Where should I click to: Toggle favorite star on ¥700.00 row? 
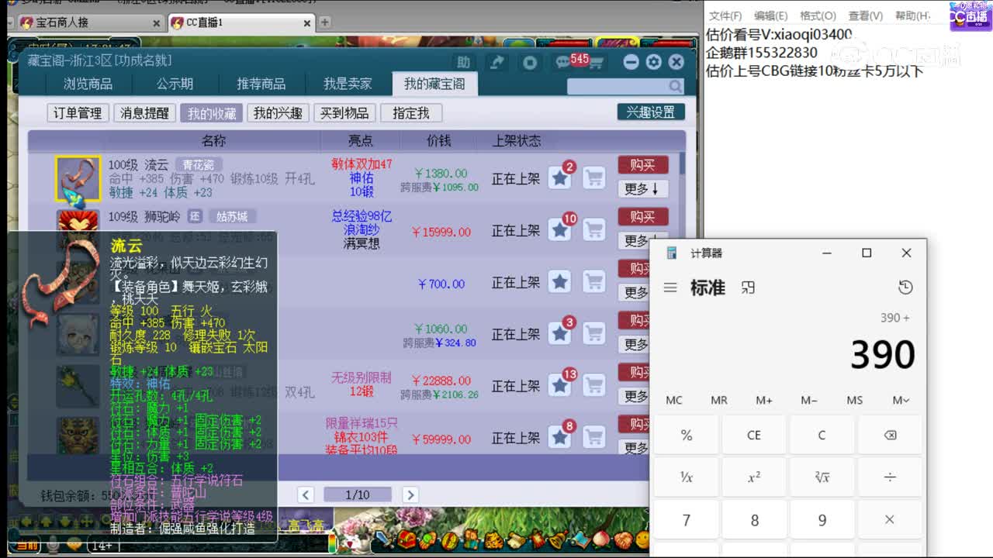[x=559, y=282]
